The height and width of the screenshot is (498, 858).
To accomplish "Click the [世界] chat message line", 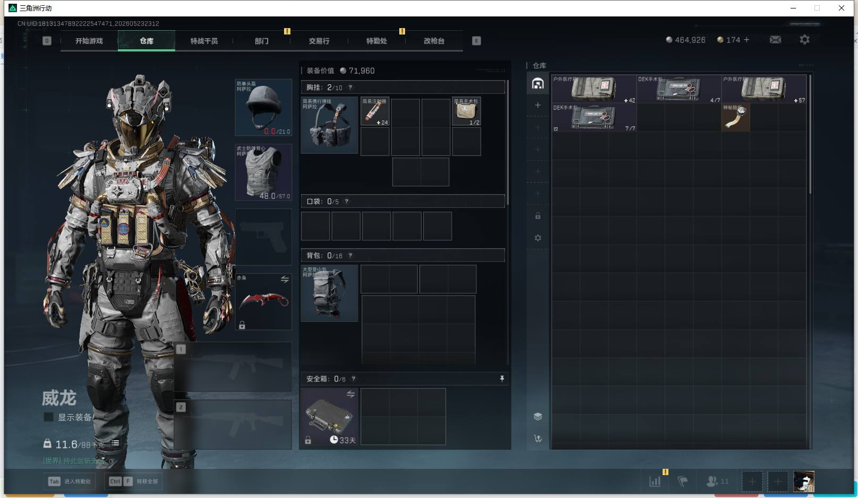I will [78, 461].
